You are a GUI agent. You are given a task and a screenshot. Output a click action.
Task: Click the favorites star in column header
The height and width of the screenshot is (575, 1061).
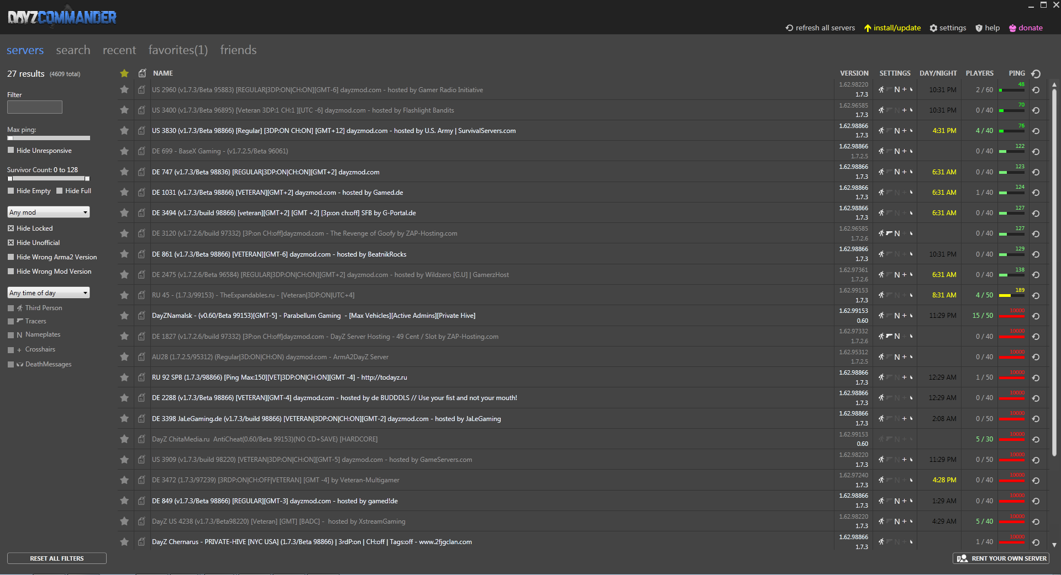click(124, 73)
